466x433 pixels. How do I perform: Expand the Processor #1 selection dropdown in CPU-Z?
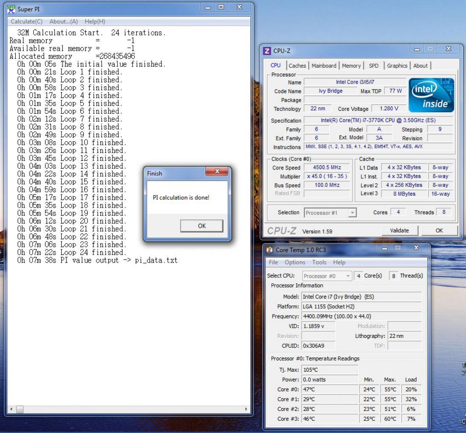(x=352, y=213)
